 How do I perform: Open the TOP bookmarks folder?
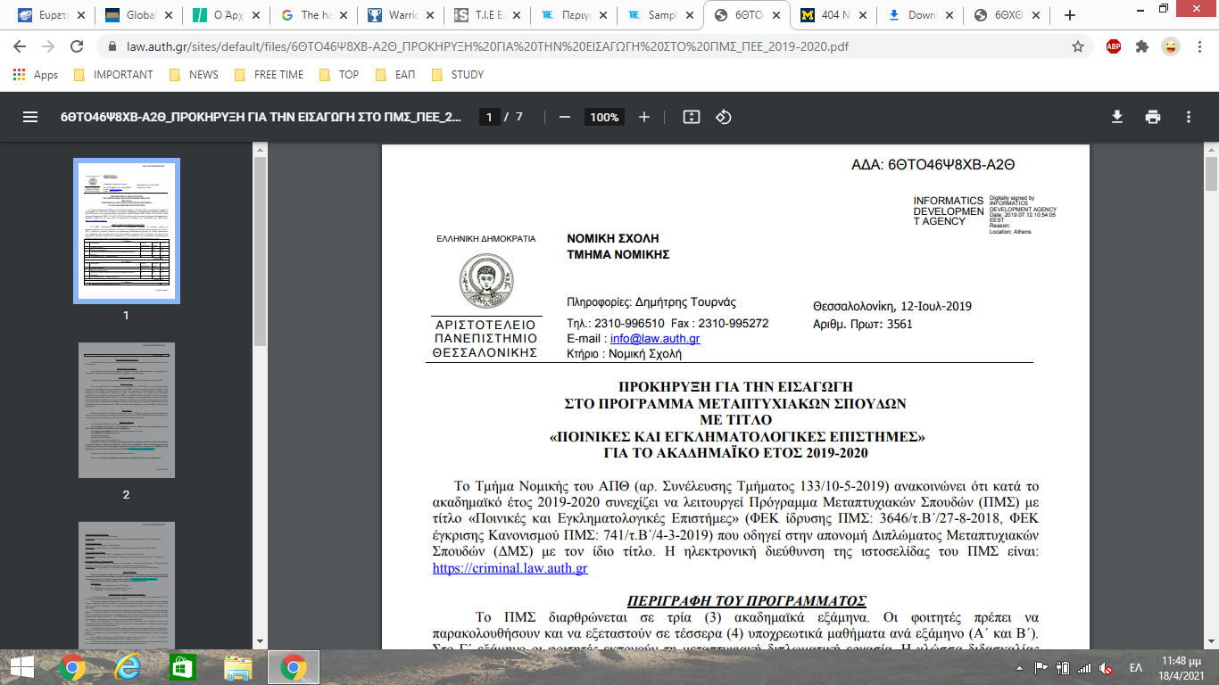(x=339, y=75)
